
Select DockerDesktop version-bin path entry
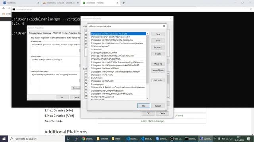[118, 37]
